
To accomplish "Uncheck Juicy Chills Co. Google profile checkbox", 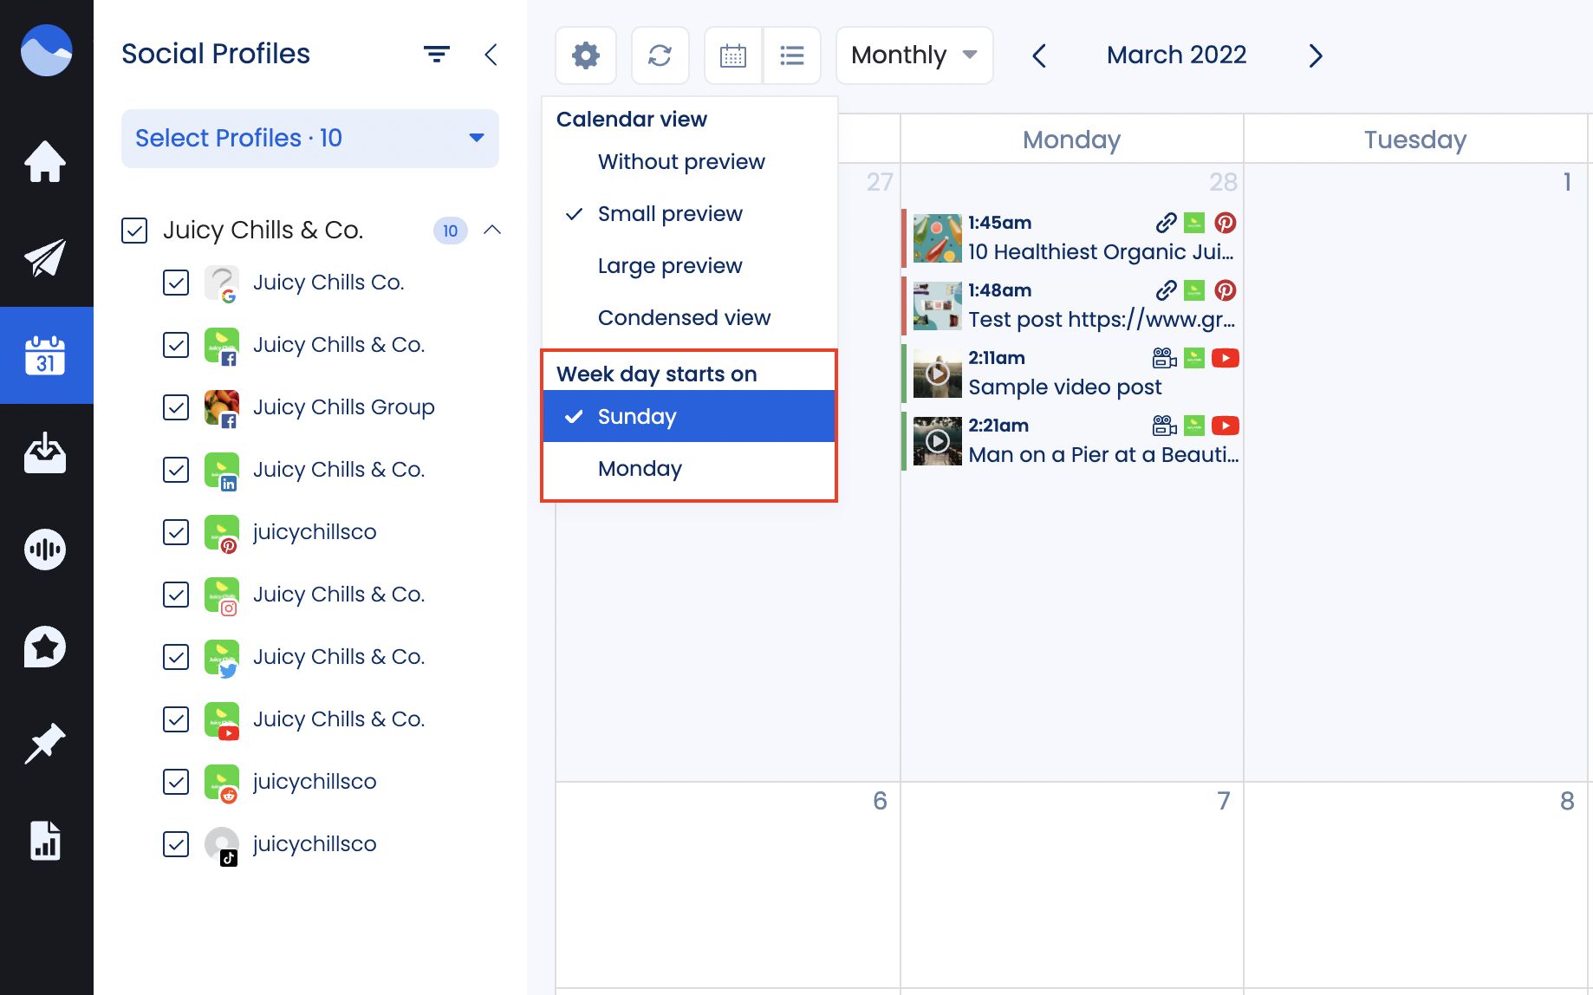I will click(176, 283).
